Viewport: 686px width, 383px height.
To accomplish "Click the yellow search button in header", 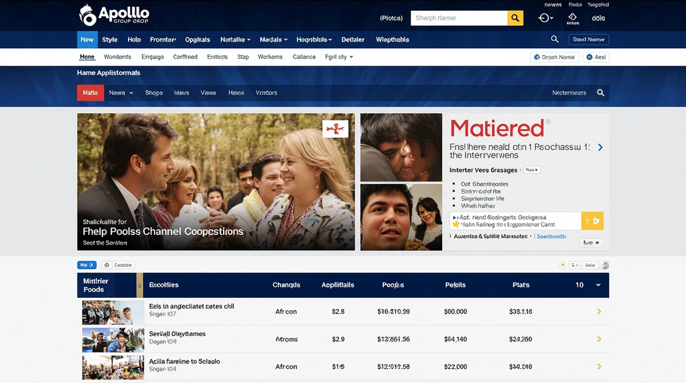I will (514, 18).
